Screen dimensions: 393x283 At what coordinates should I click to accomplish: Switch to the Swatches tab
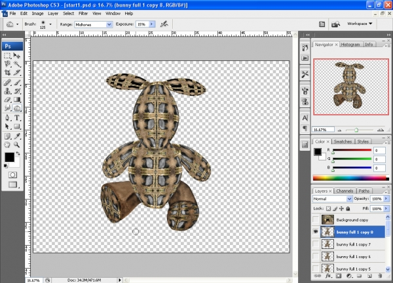[343, 141]
